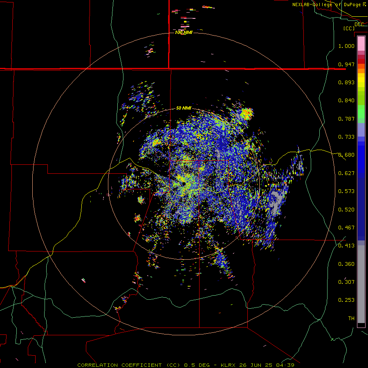Select the 0.947 legend value
The width and height of the screenshot is (368, 368).
(x=346, y=64)
